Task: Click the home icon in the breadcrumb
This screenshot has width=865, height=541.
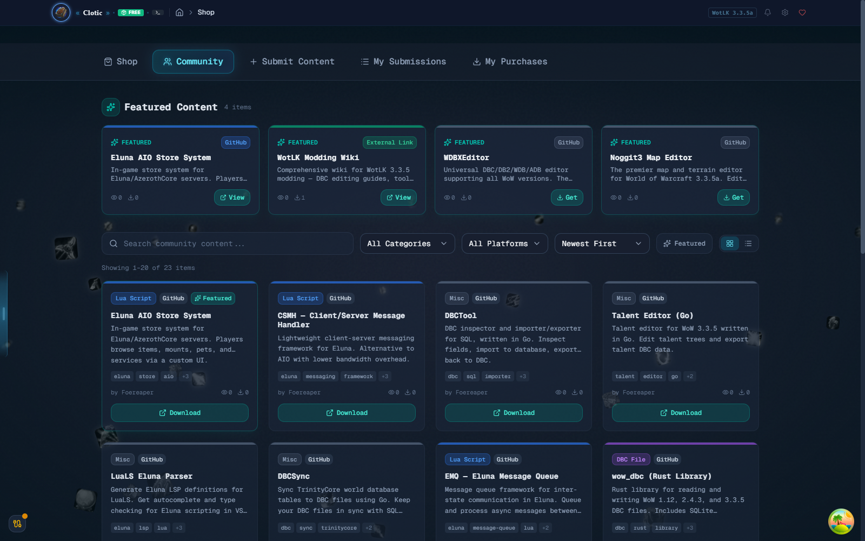Action: point(179,12)
